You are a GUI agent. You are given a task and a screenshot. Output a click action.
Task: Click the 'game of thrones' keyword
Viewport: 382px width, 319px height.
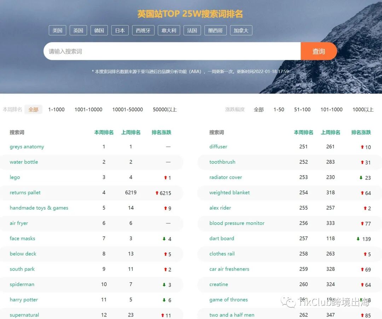tap(228, 300)
